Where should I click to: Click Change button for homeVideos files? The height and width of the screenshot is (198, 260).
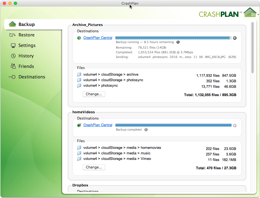[x=94, y=167]
